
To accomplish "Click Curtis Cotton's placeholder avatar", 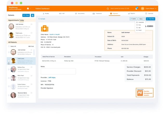I will click(x=13, y=86).
